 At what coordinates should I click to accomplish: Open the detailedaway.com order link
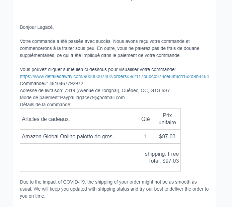pos(114,76)
